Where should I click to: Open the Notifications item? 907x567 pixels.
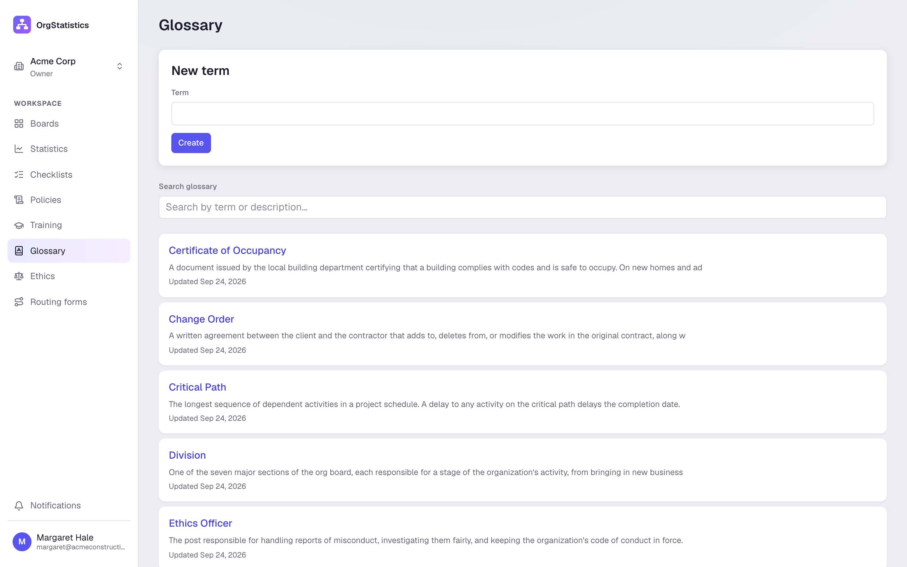click(69, 506)
